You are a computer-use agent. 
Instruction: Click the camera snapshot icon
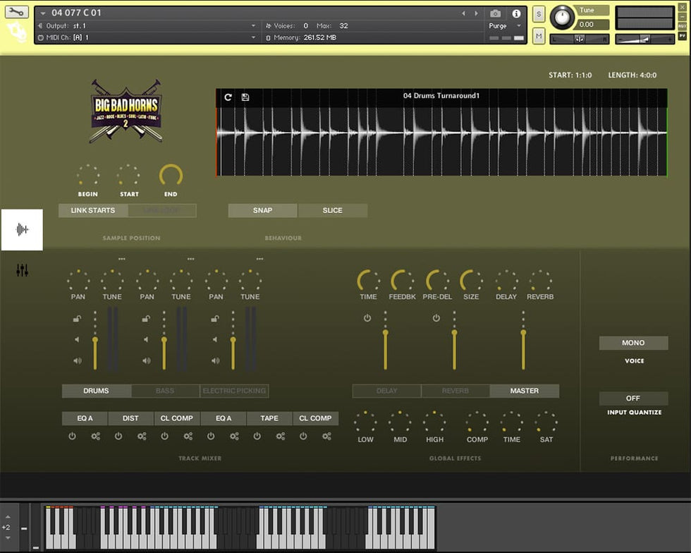point(495,13)
